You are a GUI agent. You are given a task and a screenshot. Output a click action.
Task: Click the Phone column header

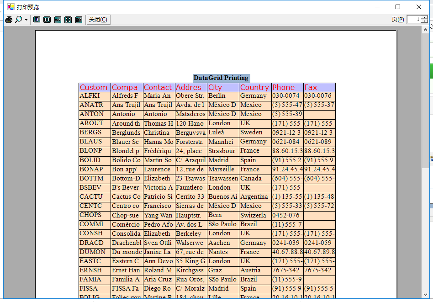tap(287, 88)
